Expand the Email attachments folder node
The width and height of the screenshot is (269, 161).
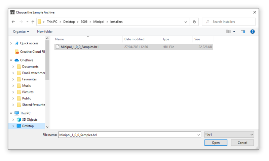click(x=13, y=73)
